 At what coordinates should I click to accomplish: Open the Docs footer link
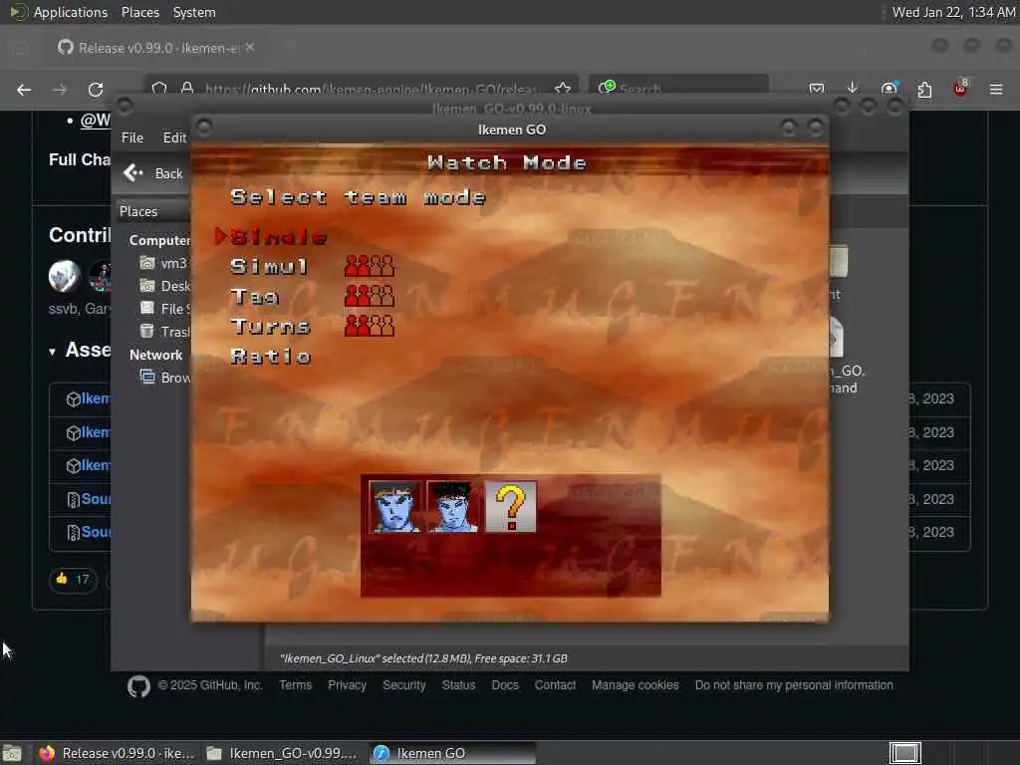505,685
